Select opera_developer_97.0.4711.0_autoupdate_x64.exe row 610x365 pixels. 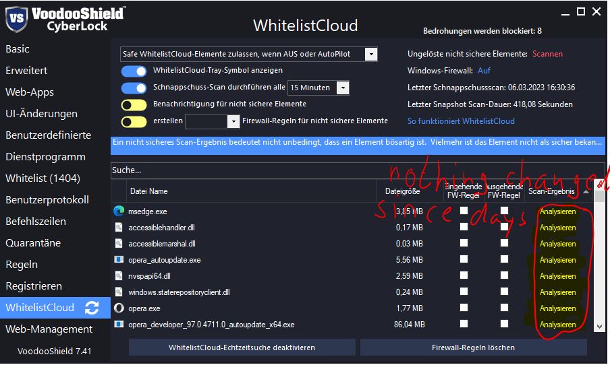click(352, 324)
